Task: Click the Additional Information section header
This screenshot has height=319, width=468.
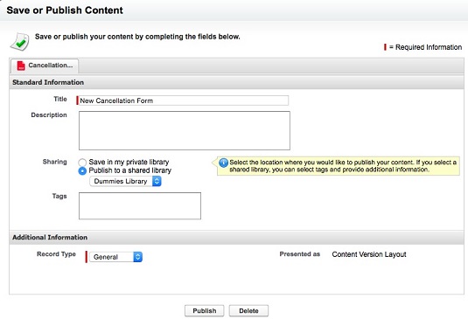Action: click(236, 238)
